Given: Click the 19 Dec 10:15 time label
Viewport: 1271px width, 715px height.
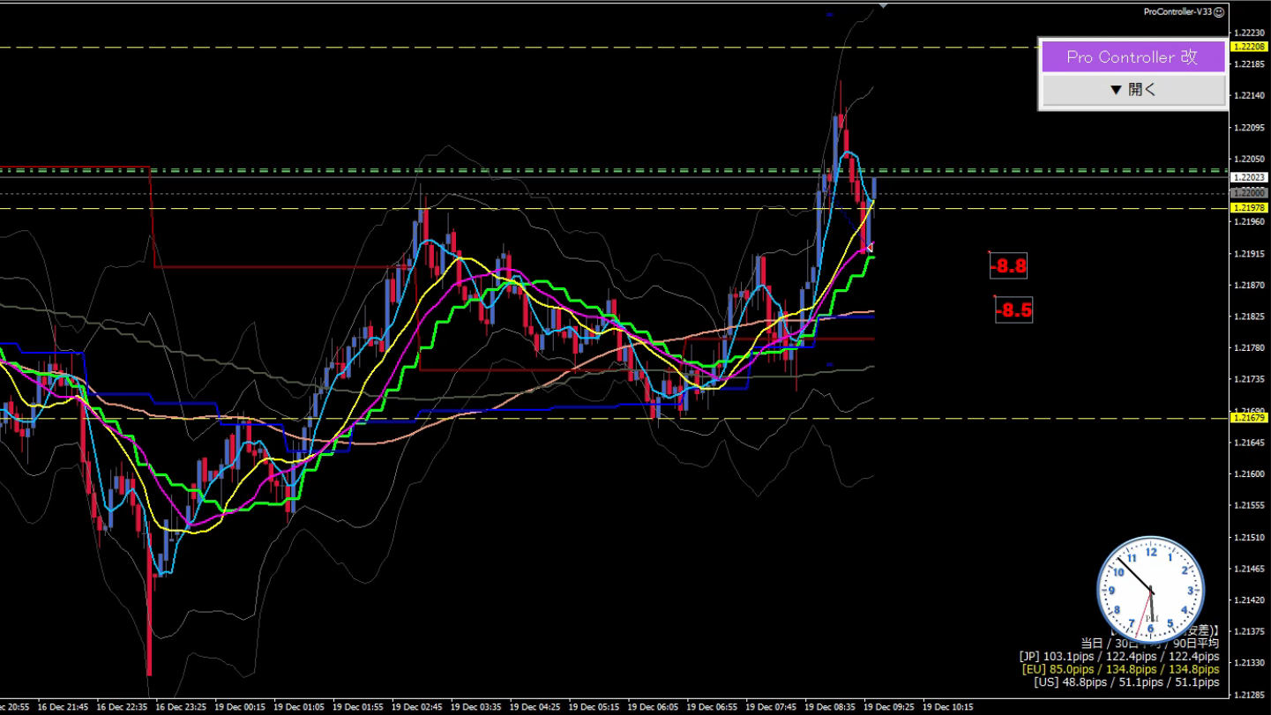Looking at the screenshot, I should click(947, 707).
